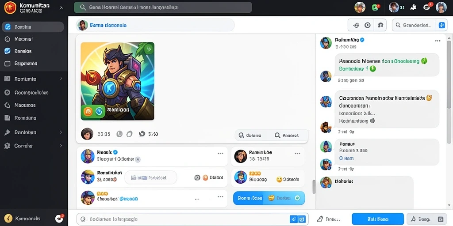Click the gray L circle icon under the hero card
This screenshot has width=453, height=226.
pyautogui.click(x=119, y=134)
